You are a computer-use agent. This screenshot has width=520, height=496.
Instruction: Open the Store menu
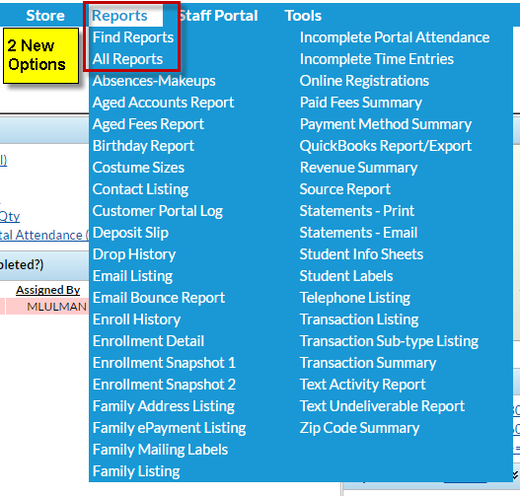(x=45, y=16)
